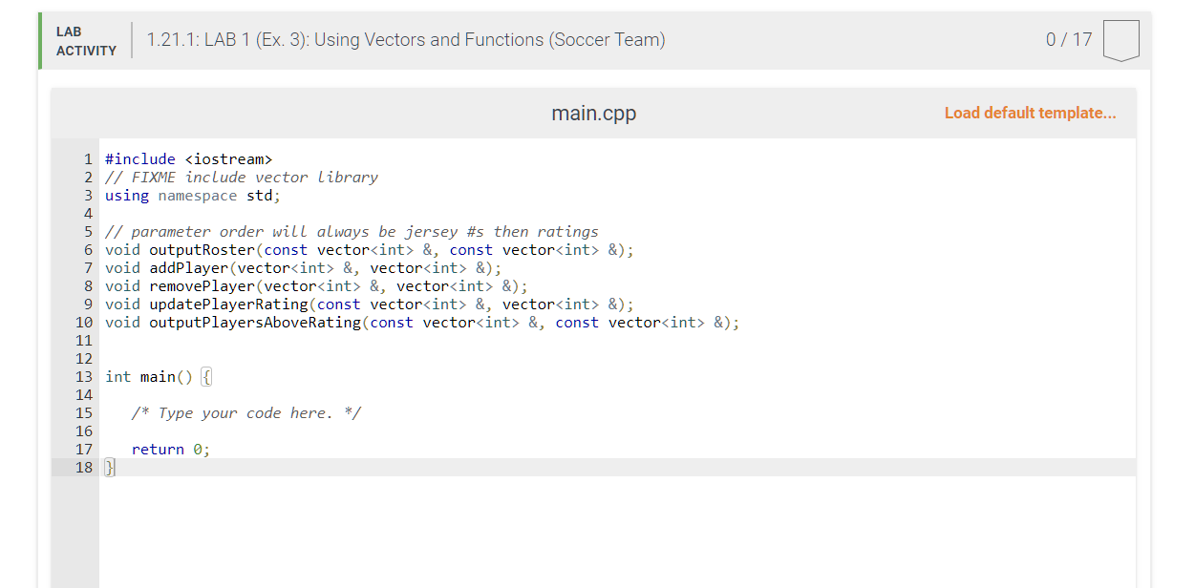Click the using namespace std line

[191, 195]
